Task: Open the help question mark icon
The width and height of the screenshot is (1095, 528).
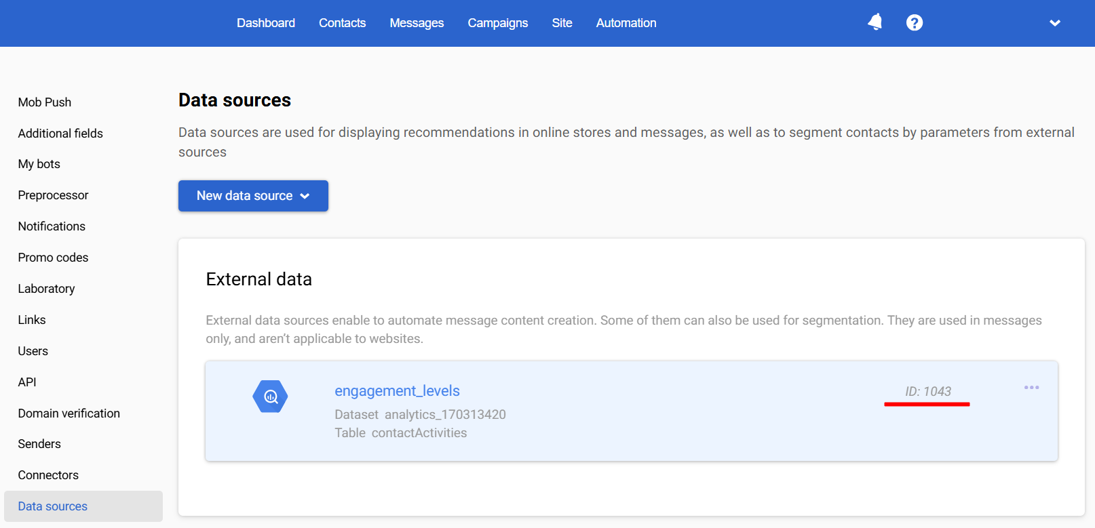Action: tap(915, 23)
